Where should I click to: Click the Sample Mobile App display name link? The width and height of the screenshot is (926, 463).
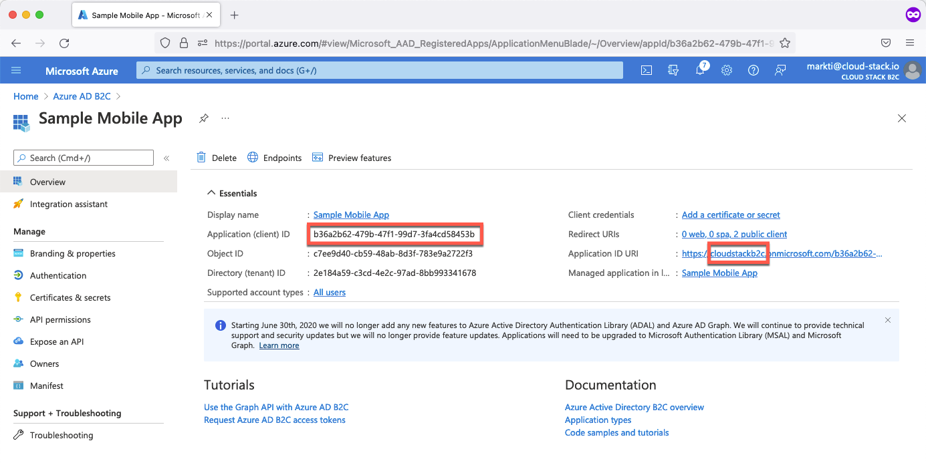tap(351, 214)
